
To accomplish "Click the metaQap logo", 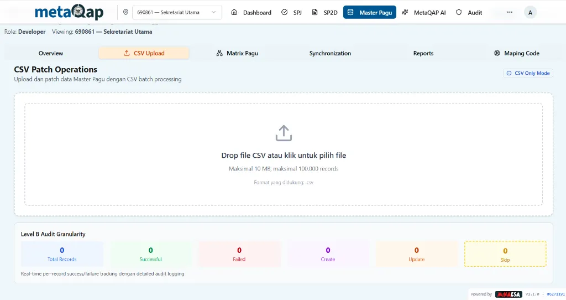I will (x=69, y=12).
